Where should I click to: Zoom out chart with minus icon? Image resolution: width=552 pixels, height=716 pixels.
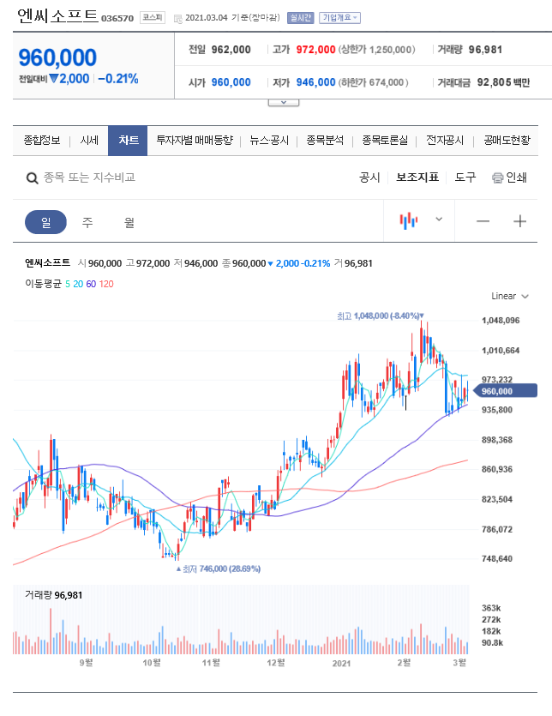tap(483, 221)
